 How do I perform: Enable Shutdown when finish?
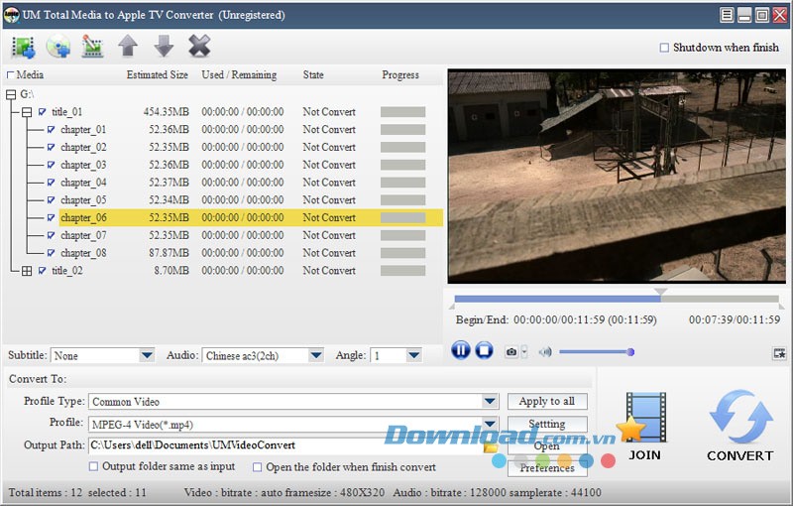[x=664, y=48]
